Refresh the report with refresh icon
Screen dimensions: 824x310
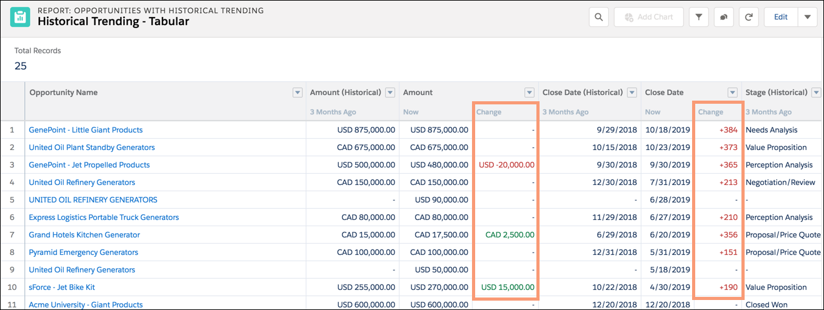(x=748, y=17)
